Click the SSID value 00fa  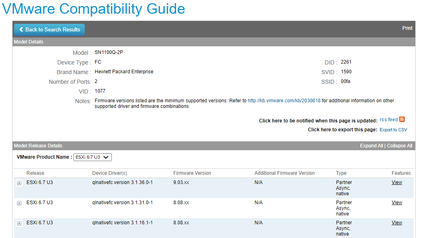(x=345, y=81)
